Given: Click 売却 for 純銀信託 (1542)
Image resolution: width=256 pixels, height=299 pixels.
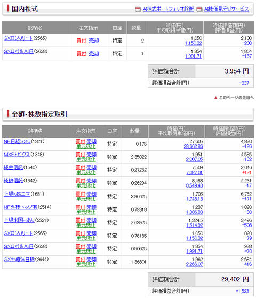Looking at the screenshot, I should [92, 181].
